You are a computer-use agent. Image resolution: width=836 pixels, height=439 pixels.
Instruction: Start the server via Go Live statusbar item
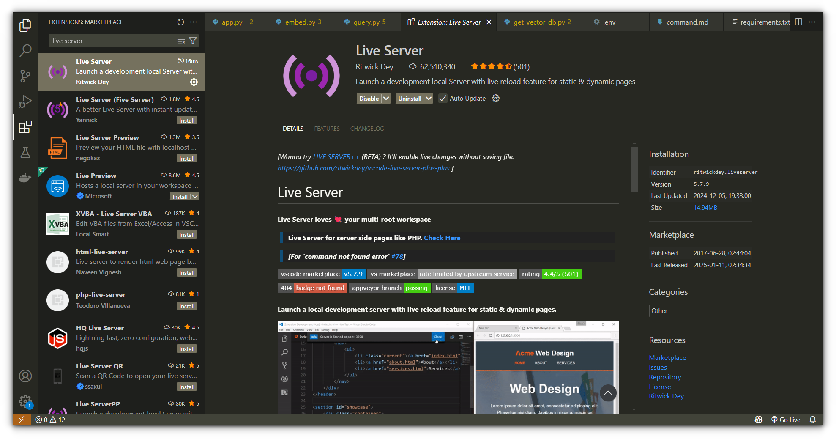click(786, 420)
